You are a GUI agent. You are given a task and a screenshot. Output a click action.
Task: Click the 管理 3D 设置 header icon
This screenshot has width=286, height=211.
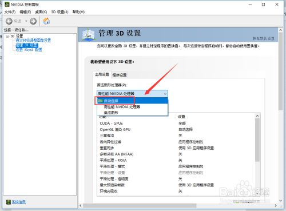tap(88, 34)
